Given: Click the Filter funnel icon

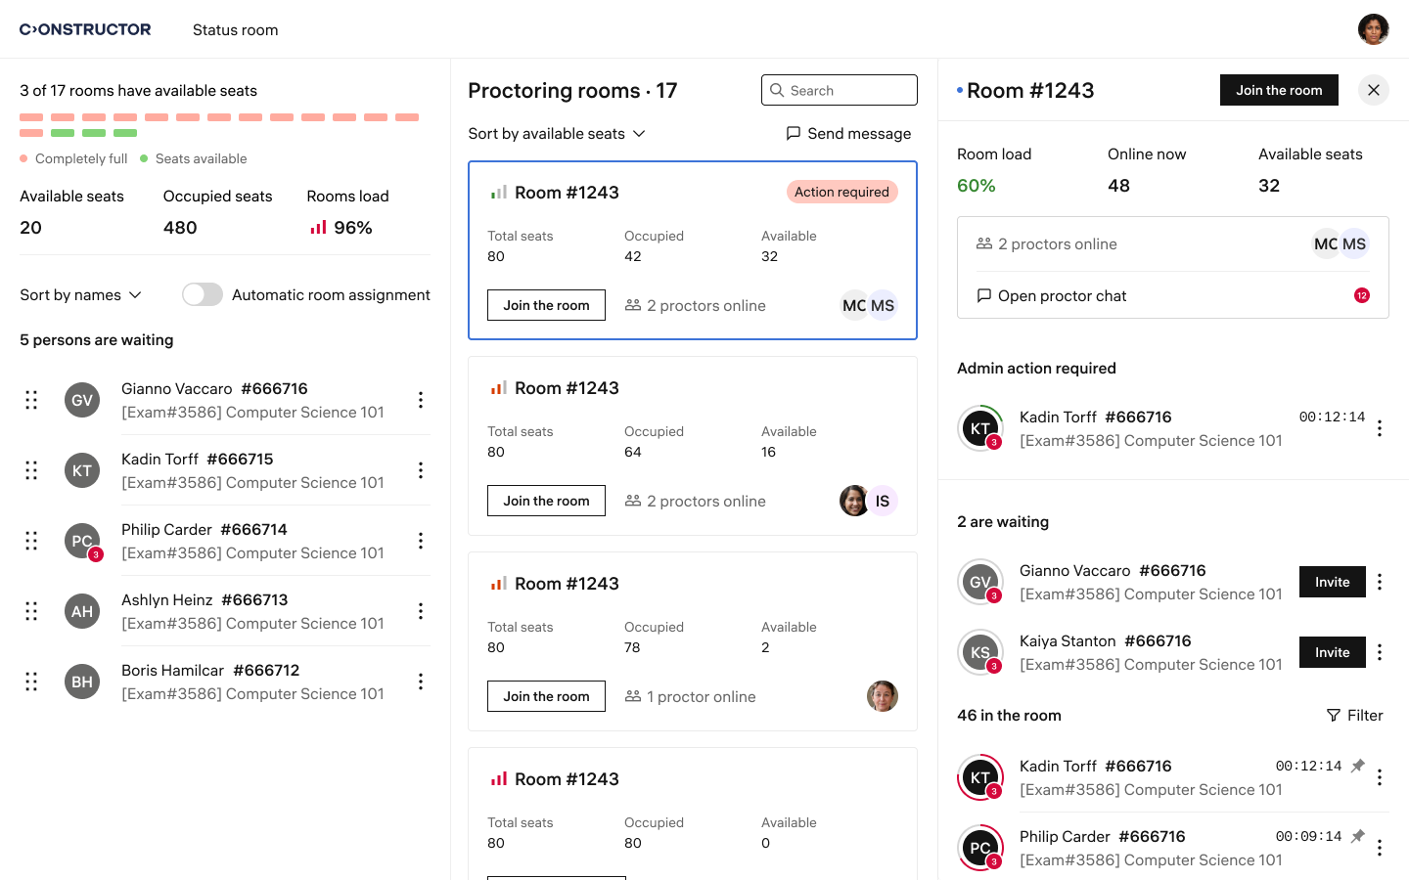Looking at the screenshot, I should coord(1333,716).
